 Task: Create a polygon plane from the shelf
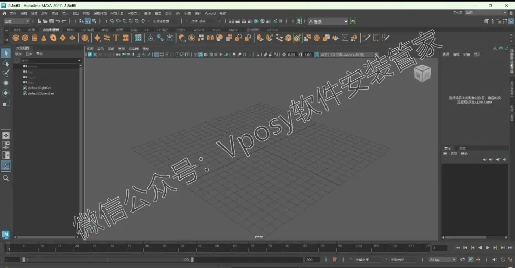point(63,38)
